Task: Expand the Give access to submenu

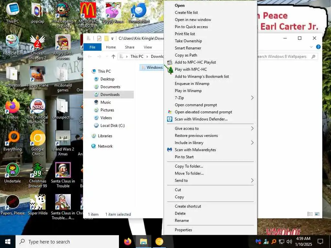Action: point(210,129)
